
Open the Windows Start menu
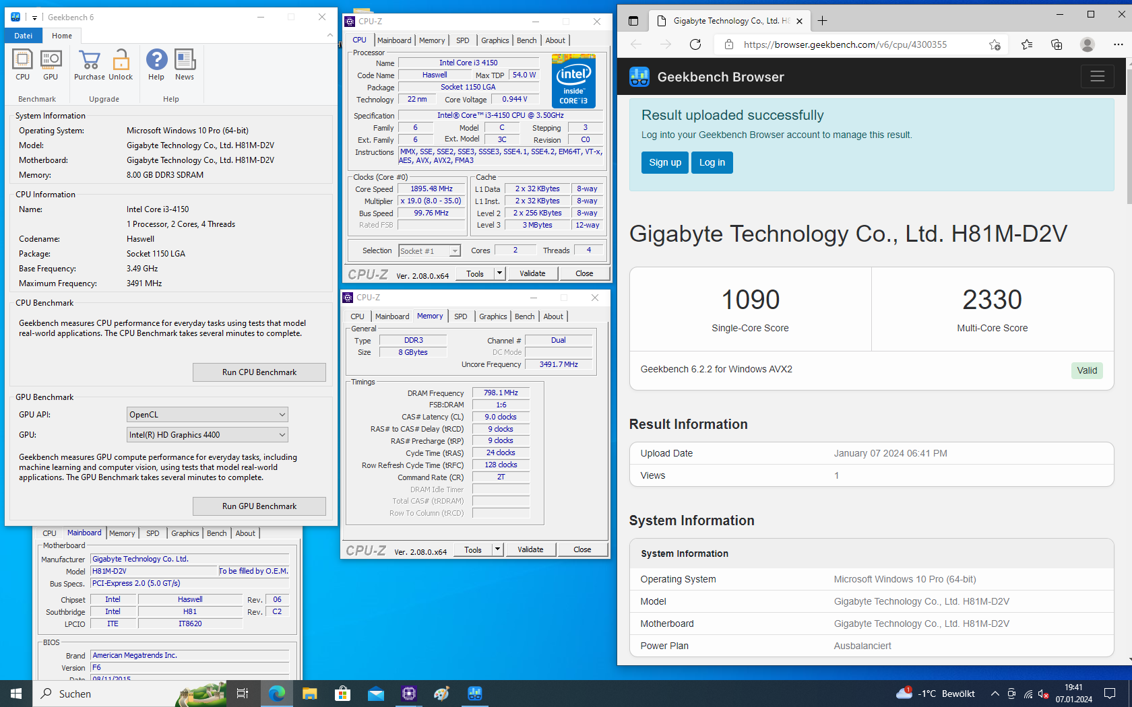(16, 694)
